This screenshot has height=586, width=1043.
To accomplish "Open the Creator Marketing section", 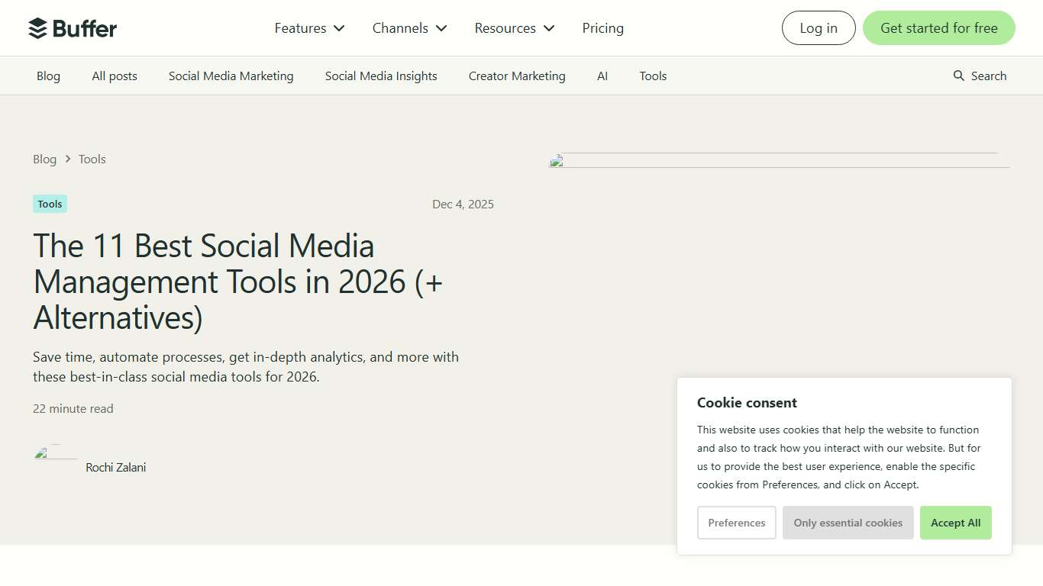I will point(517,76).
